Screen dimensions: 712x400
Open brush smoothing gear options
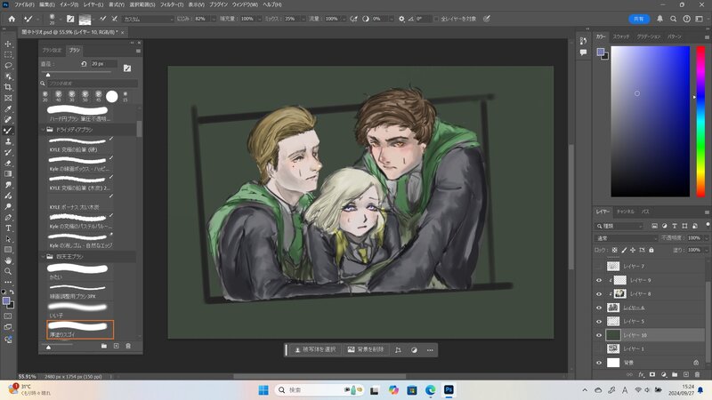[401, 19]
